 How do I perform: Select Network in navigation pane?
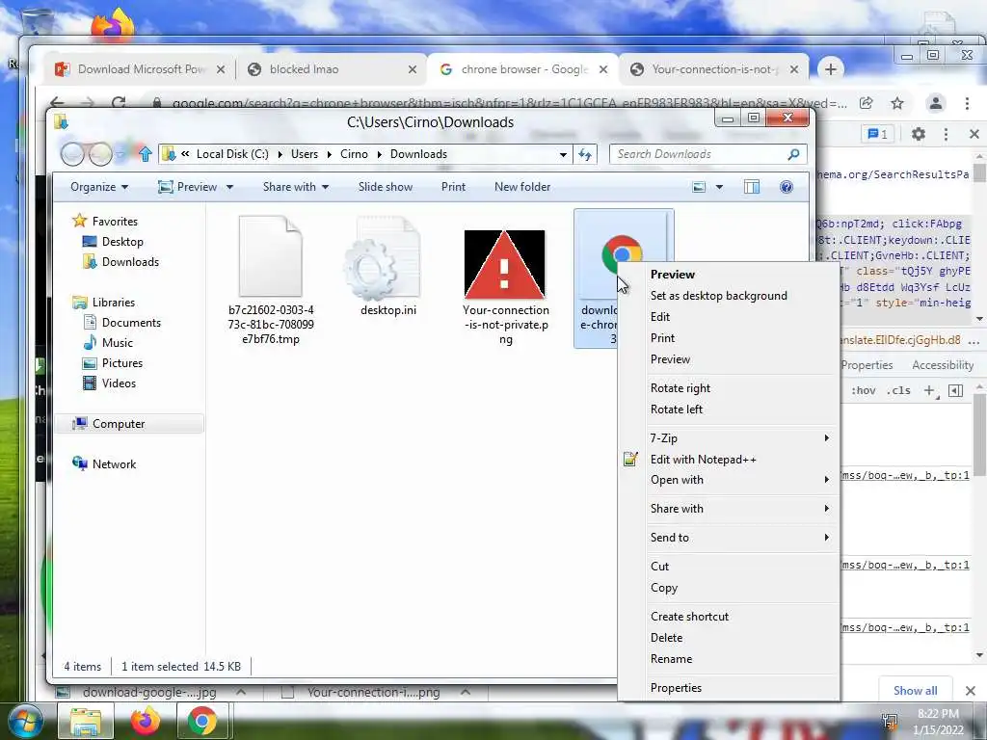point(114,463)
